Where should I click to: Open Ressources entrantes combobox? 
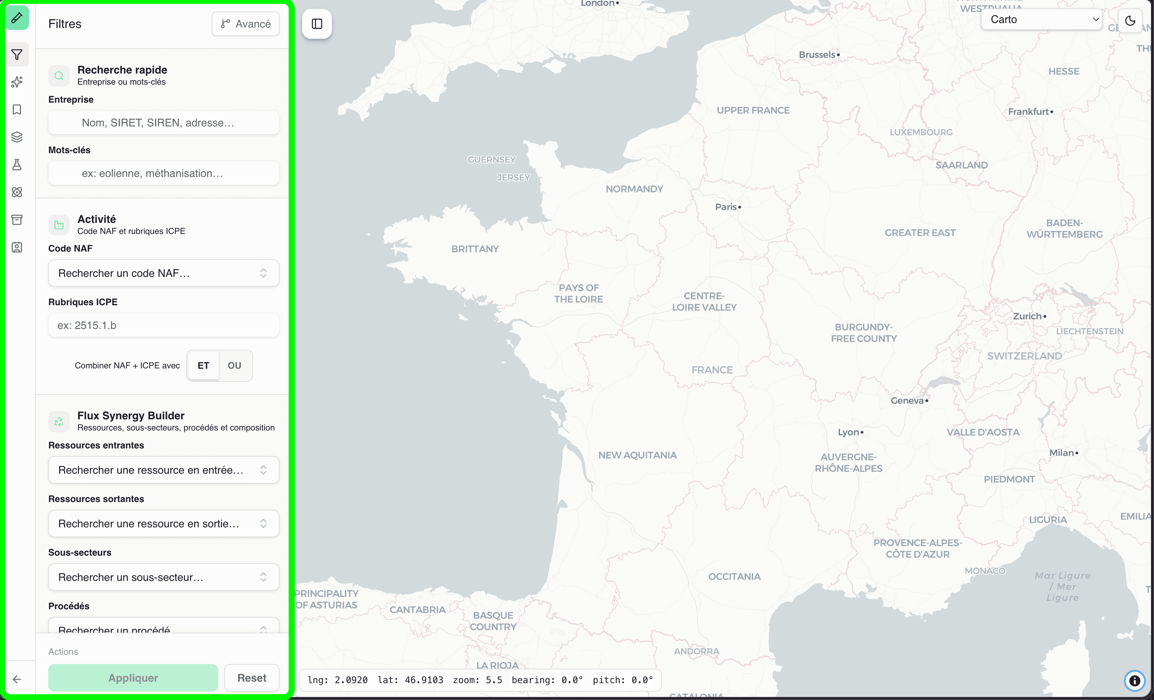coord(164,470)
